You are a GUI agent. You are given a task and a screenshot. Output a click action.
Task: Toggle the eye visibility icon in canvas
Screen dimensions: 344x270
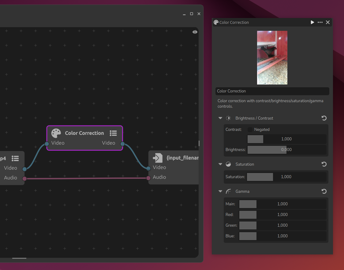point(195,32)
